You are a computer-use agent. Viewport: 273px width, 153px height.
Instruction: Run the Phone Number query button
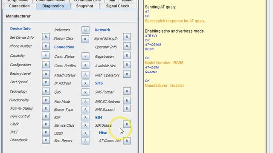coord(46,46)
